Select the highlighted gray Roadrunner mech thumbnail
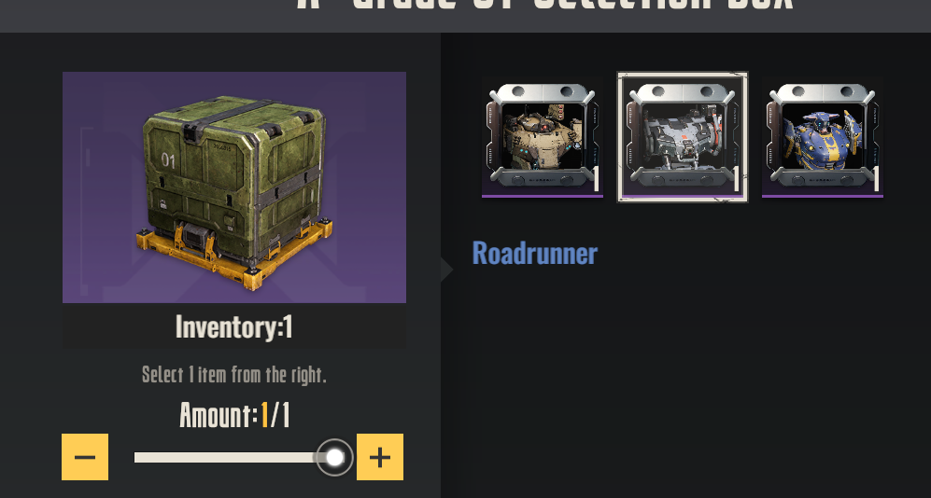This screenshot has width=931, height=498. (x=683, y=137)
